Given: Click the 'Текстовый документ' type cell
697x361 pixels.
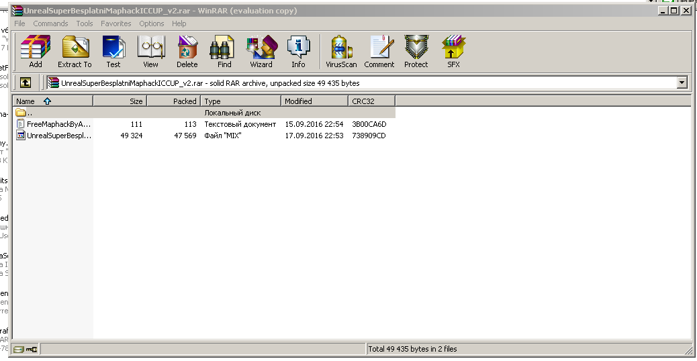Looking at the screenshot, I should click(x=240, y=124).
